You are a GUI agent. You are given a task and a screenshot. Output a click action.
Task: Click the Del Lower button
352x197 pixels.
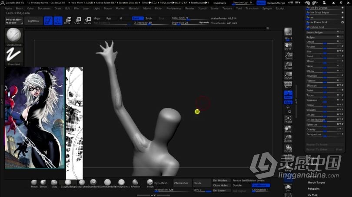click(222, 191)
